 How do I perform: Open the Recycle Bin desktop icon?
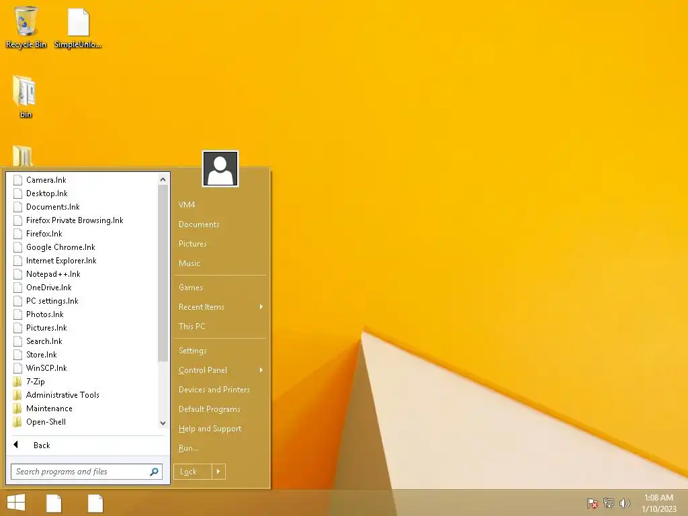(x=26, y=26)
